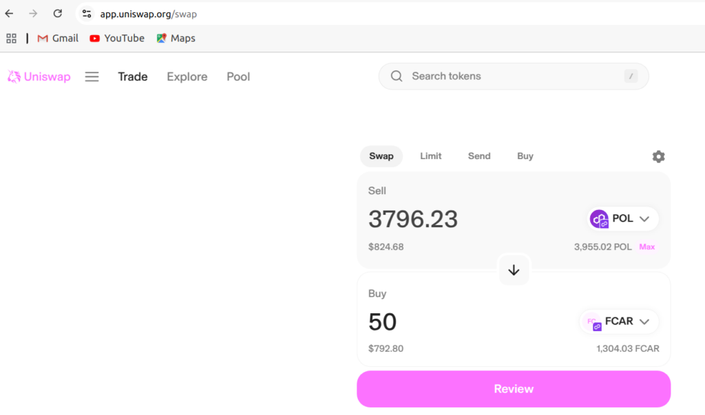Click the browser forward arrow
705x415 pixels.
(x=33, y=14)
